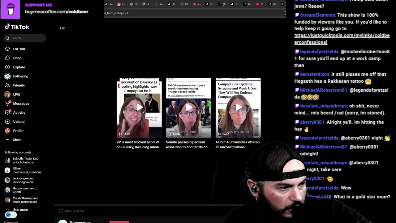Click the 'VP is most blocked account on Bluesky' caption
This screenshot has width=396, height=223.
139,145
